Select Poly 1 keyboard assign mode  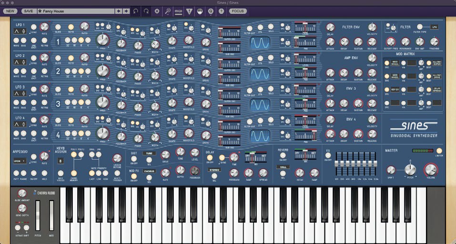[x=74, y=154]
